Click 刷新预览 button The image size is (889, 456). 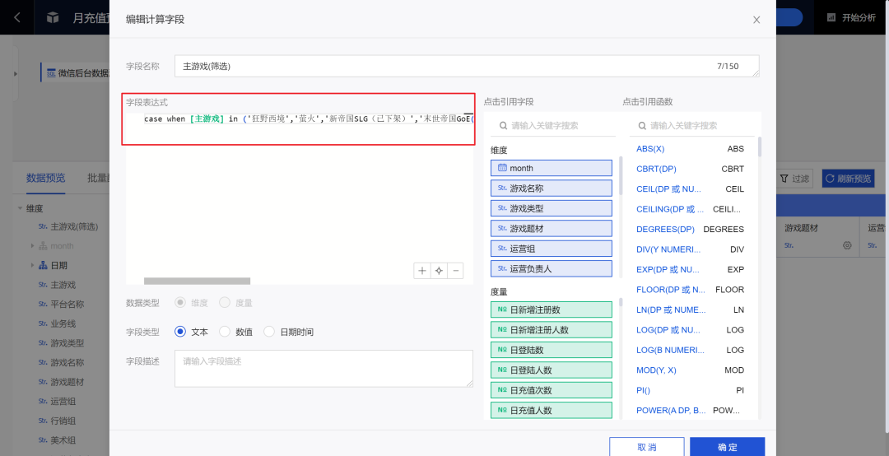click(848, 179)
